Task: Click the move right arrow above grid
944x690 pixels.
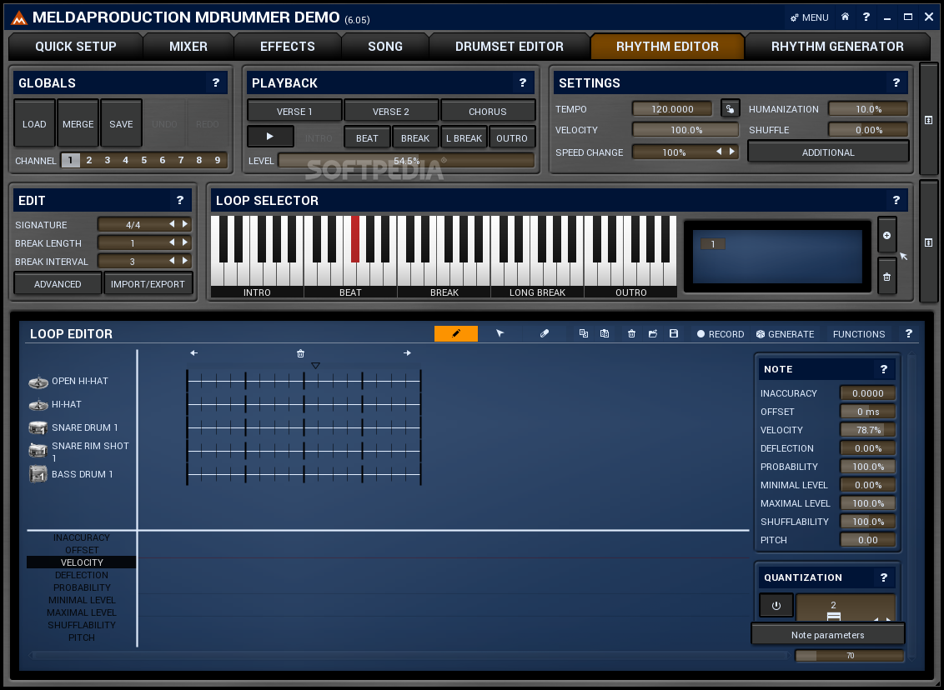Action: (407, 353)
